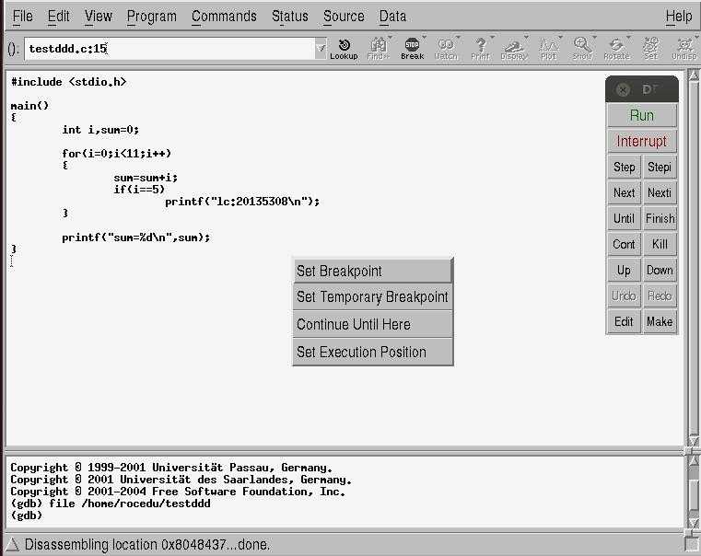This screenshot has width=701, height=556.
Task: Click the sum=sum+i; source line
Action: pyautogui.click(x=146, y=178)
